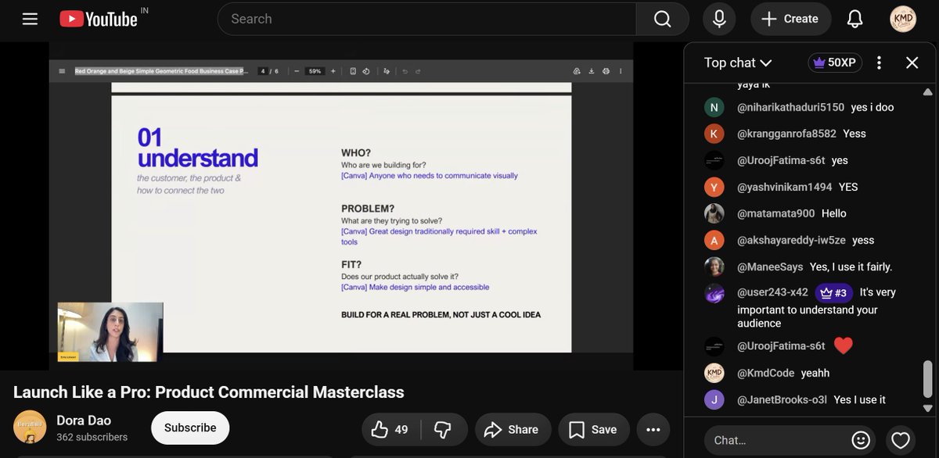
Task: Click the Search text field
Action: click(x=426, y=19)
